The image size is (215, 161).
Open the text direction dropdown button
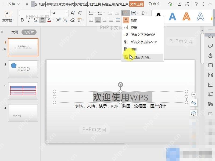point(125,13)
